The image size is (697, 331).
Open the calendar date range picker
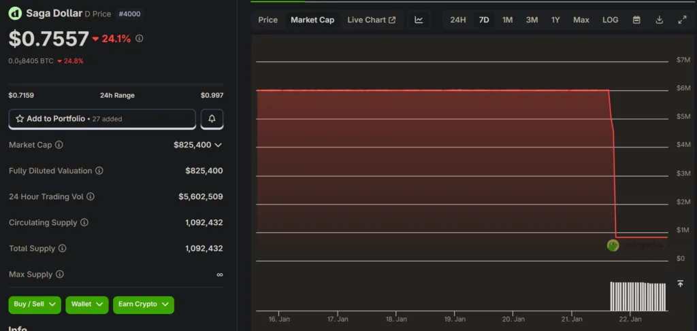pyautogui.click(x=636, y=20)
